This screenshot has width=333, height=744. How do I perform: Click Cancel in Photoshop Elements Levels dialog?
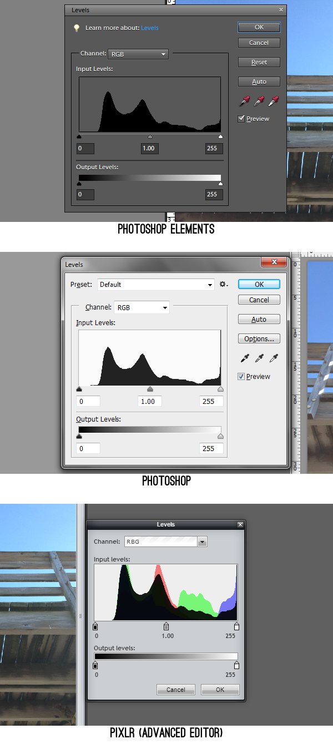(259, 43)
